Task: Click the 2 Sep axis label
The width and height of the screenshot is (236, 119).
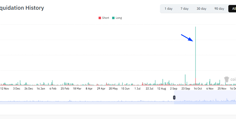Action: pyautogui.click(x=174, y=88)
